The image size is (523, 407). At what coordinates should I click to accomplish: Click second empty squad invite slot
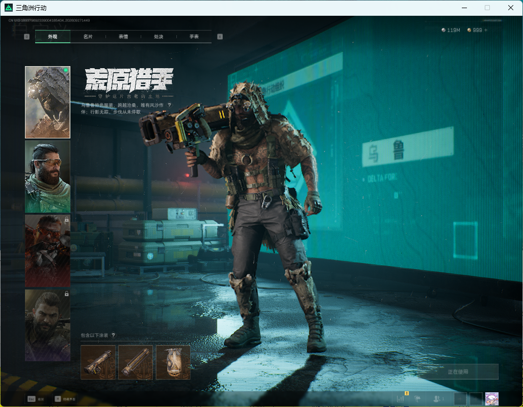(476, 399)
